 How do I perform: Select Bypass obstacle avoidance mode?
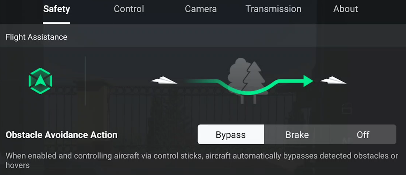(230, 134)
